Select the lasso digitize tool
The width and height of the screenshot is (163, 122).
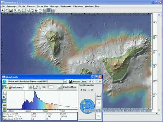(x=32, y=11)
